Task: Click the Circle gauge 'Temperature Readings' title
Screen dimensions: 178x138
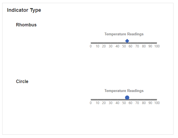Action: tap(124, 91)
